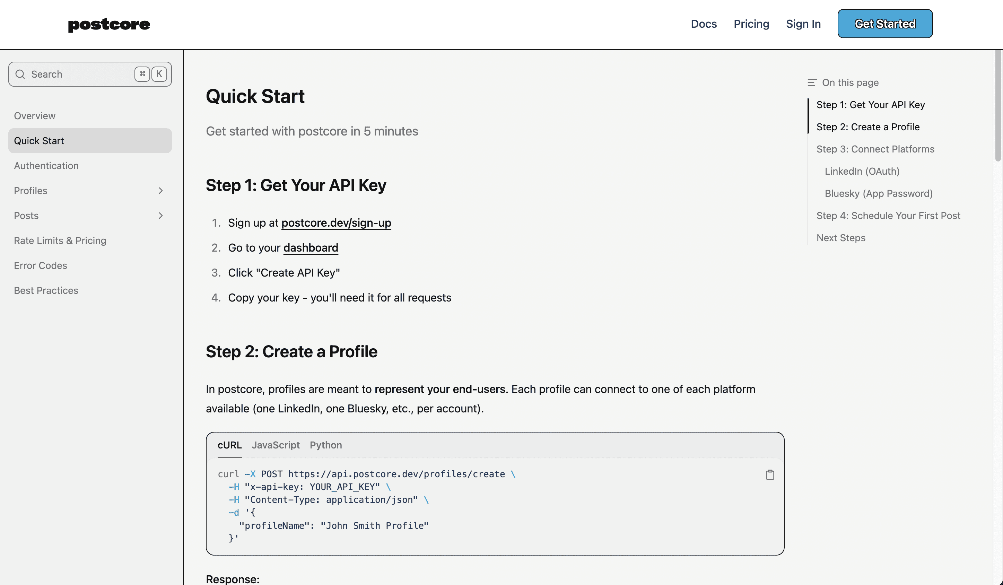This screenshot has width=1003, height=585.
Task: Switch to the JavaScript code tab
Action: [x=276, y=445]
